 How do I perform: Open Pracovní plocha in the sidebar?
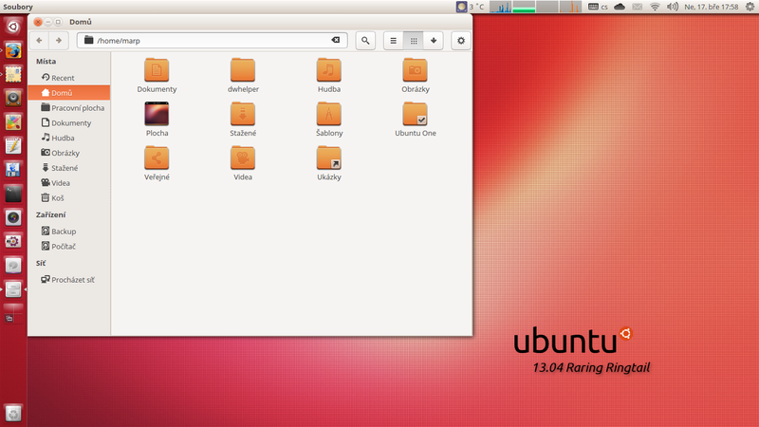(x=68, y=107)
